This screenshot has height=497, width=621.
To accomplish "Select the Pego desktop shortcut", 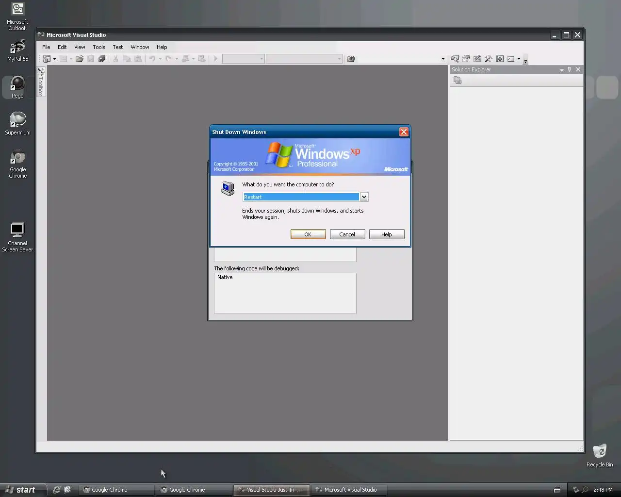I will [17, 87].
